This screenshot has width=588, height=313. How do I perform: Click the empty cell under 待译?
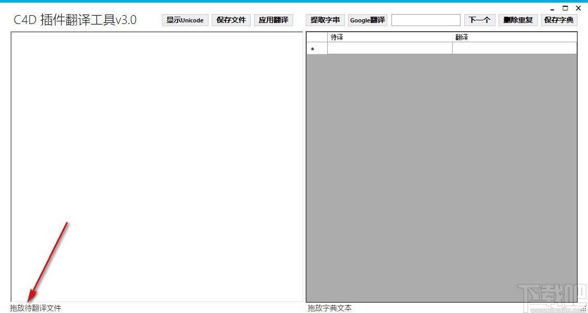(x=389, y=48)
